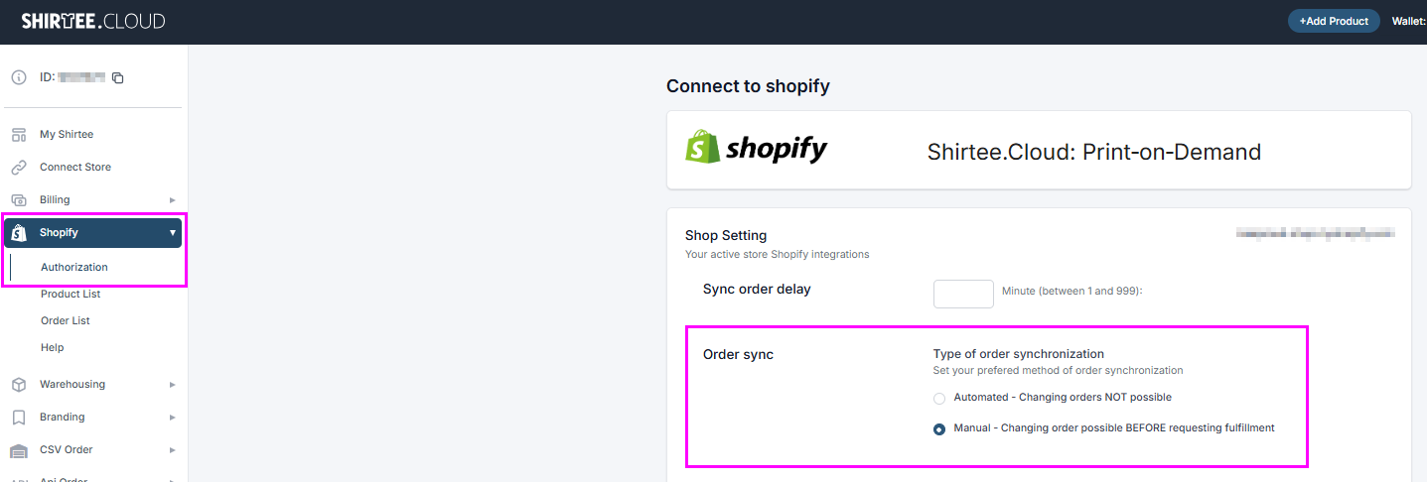1427x482 pixels.
Task: Open the Shopify Help link
Action: [x=53, y=347]
